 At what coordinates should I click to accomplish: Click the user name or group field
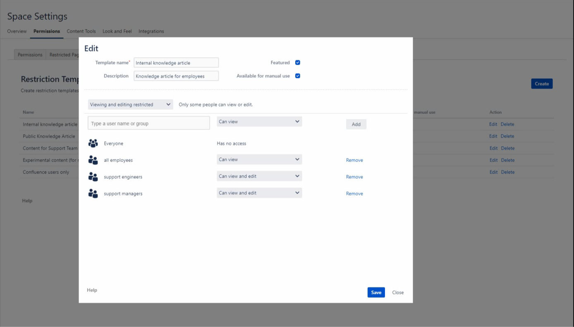148,123
